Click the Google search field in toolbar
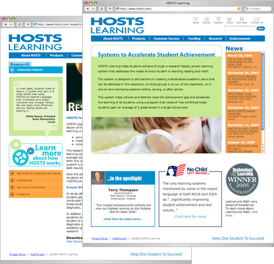274x264 pixels. 258,9
